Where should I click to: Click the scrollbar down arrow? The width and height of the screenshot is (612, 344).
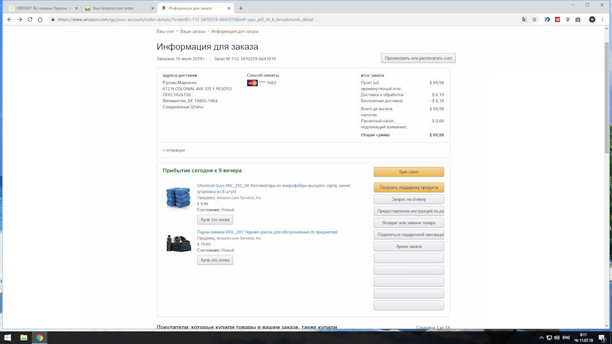coord(606,326)
